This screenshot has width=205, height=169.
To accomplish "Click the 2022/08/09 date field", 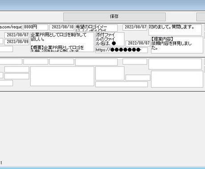I will pyautogui.click(x=16, y=42).
